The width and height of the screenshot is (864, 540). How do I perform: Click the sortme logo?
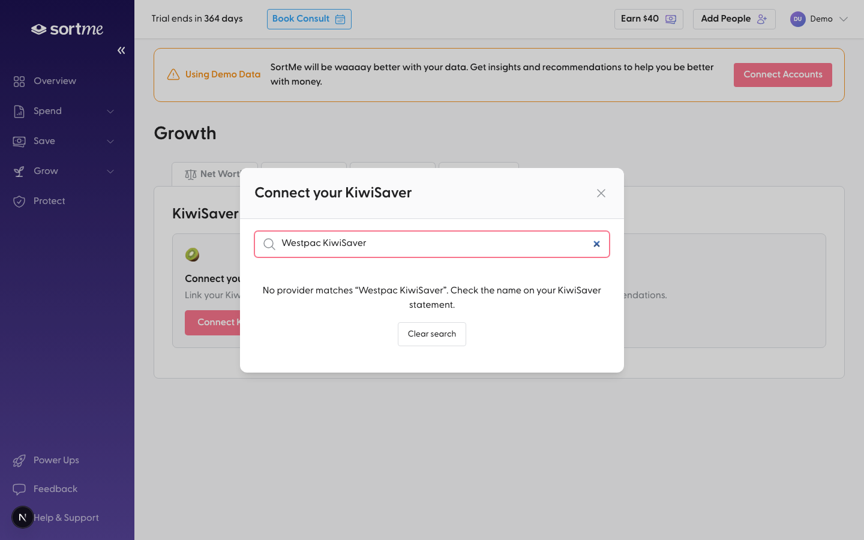click(67, 29)
